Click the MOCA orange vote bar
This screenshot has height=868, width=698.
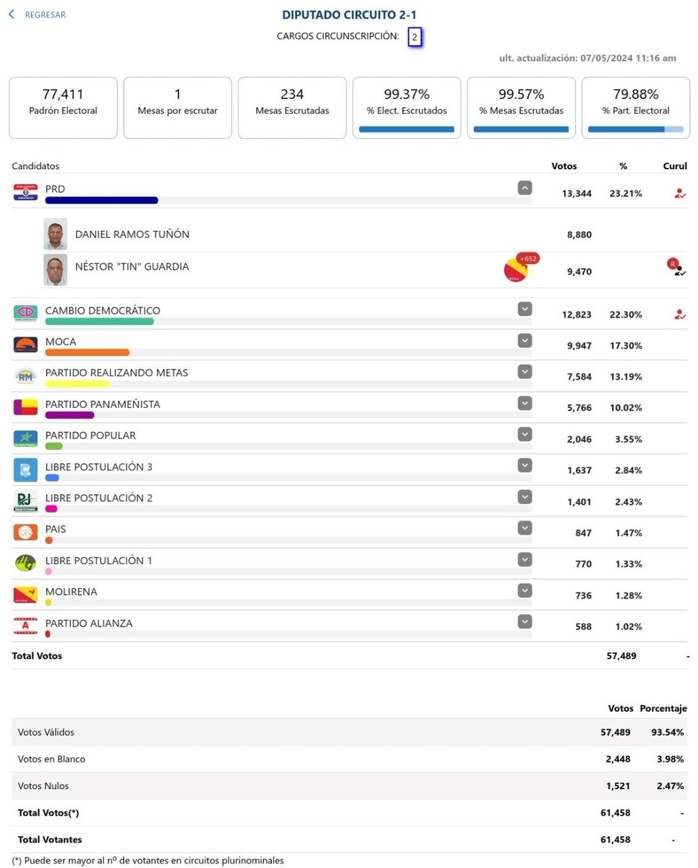click(x=87, y=352)
